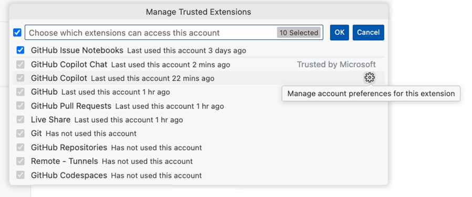Uncheck the GitHub Issue Notebooks checkbox

coord(20,50)
